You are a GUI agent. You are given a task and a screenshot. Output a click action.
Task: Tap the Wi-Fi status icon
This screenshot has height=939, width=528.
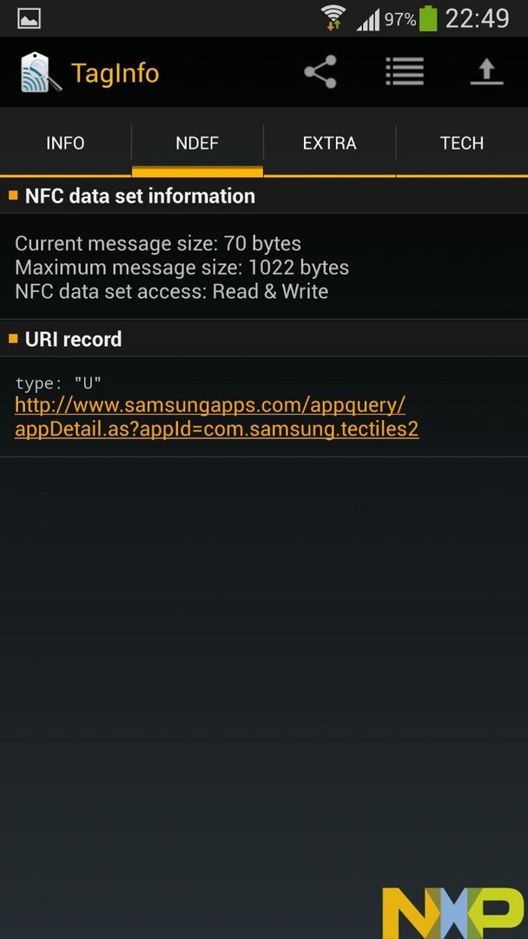click(x=333, y=18)
